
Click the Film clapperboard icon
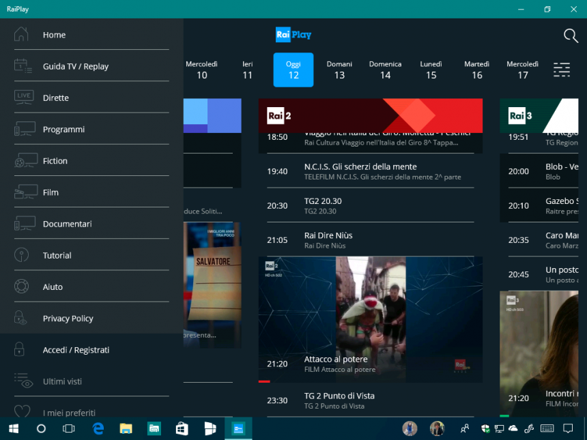pyautogui.click(x=26, y=192)
